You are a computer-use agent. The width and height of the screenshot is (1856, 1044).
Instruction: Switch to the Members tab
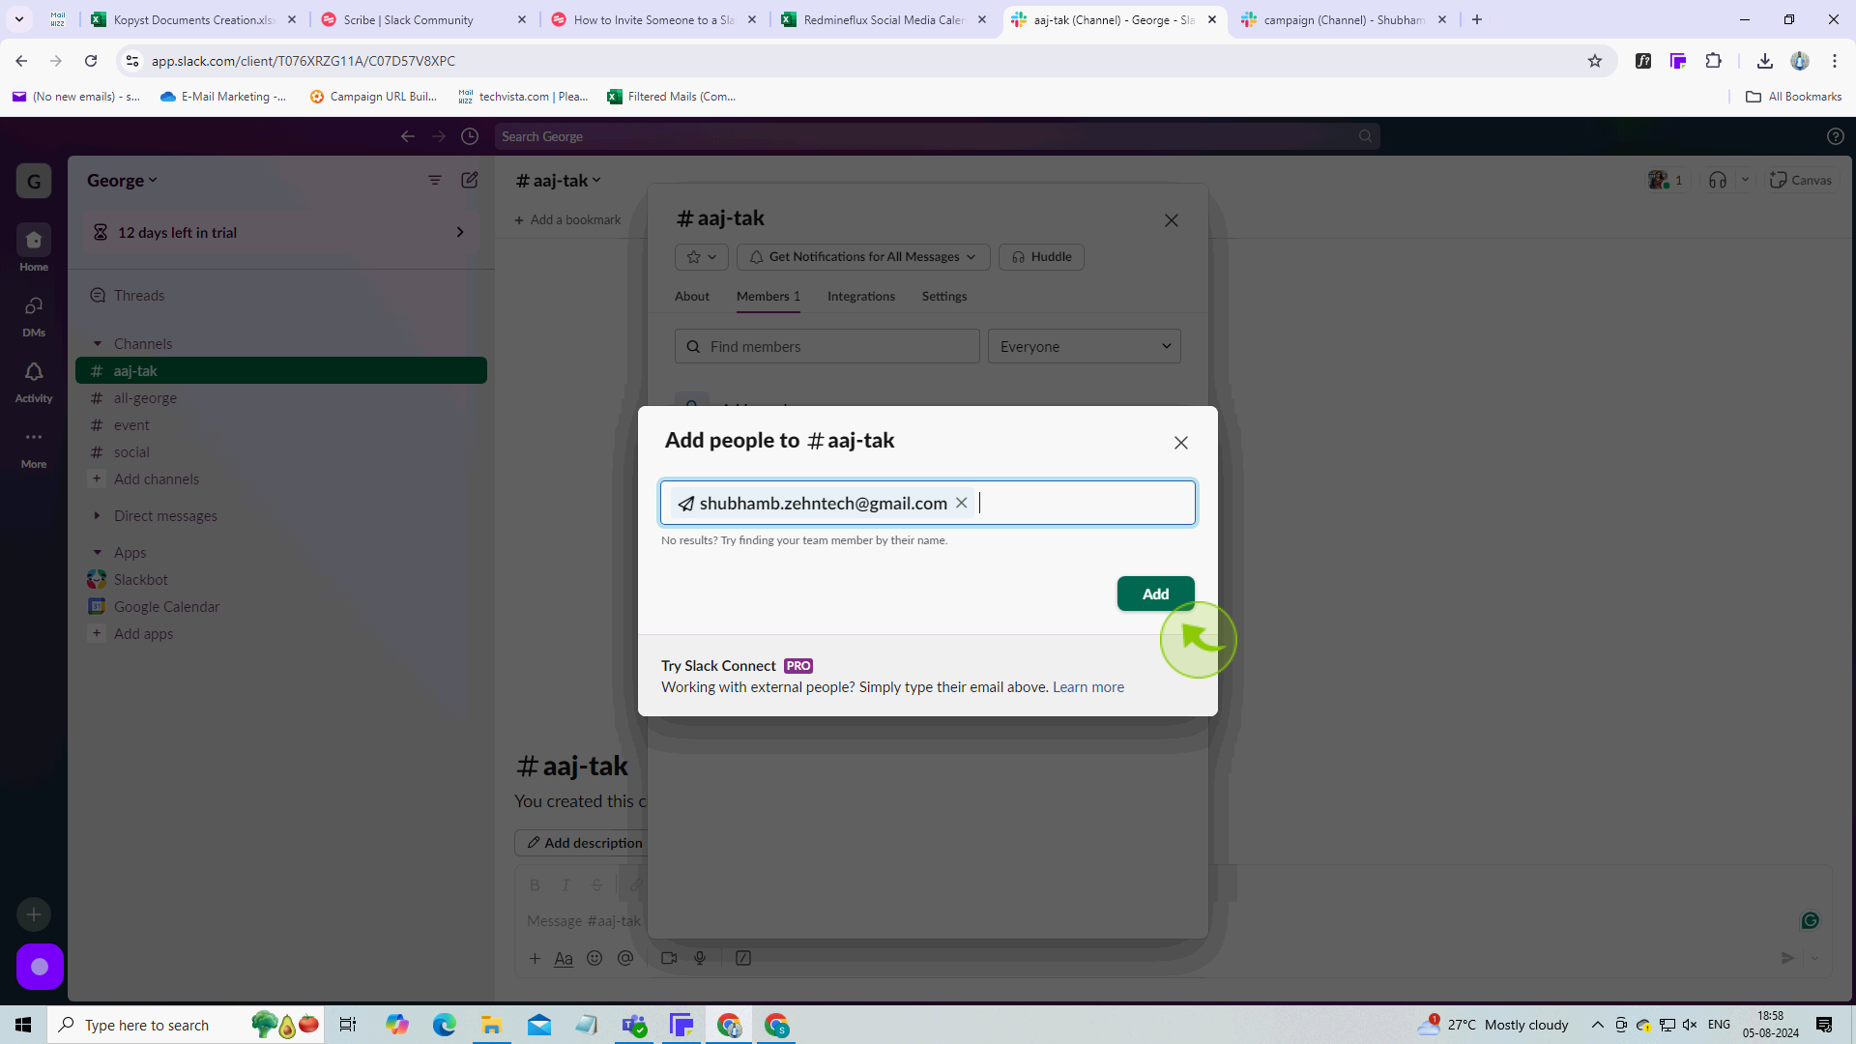tap(768, 297)
